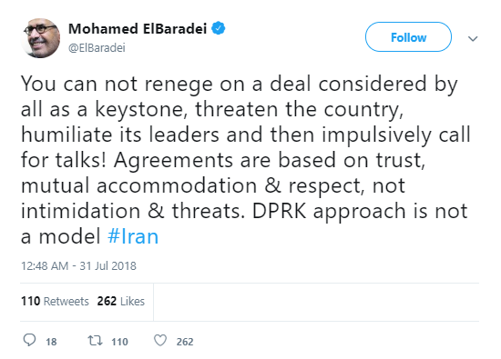Click the word Likes in the stats row
The height and width of the screenshot is (359, 501).
click(132, 302)
